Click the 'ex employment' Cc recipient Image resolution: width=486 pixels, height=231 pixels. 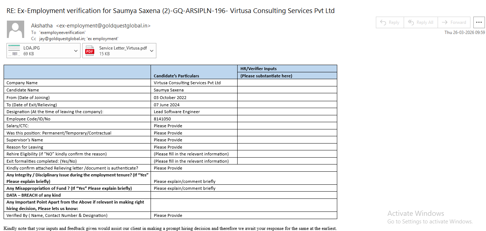tap(103, 39)
